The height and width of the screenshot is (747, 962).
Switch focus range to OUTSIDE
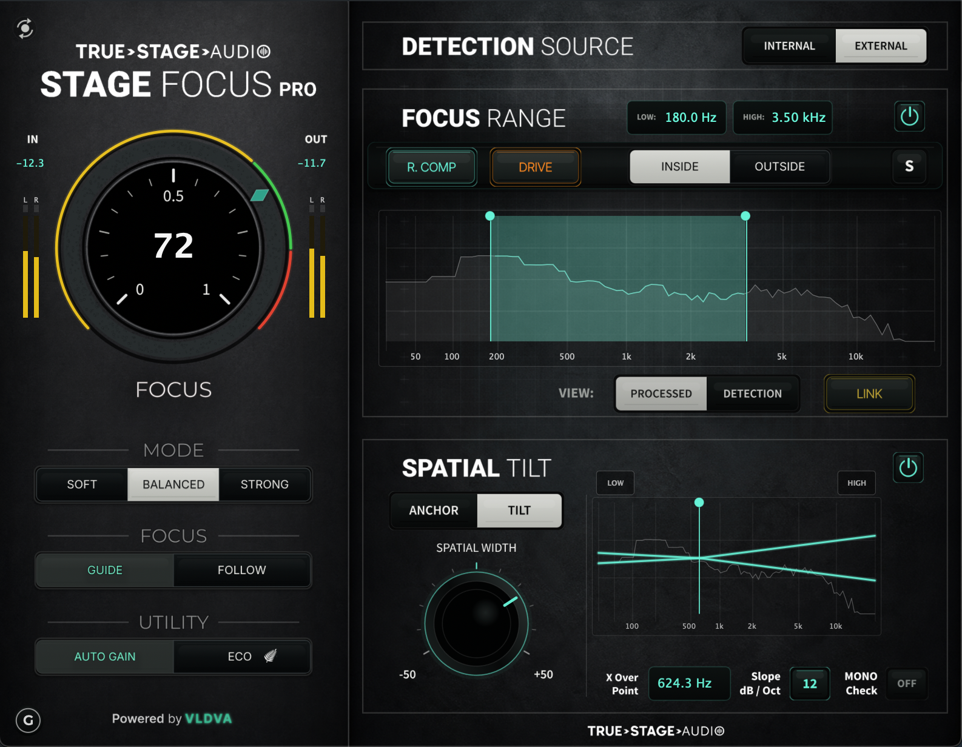(x=779, y=167)
